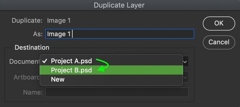Image resolution: width=240 pixels, height=107 pixels.
Task: Focus the As layer name field
Action: coord(120,34)
